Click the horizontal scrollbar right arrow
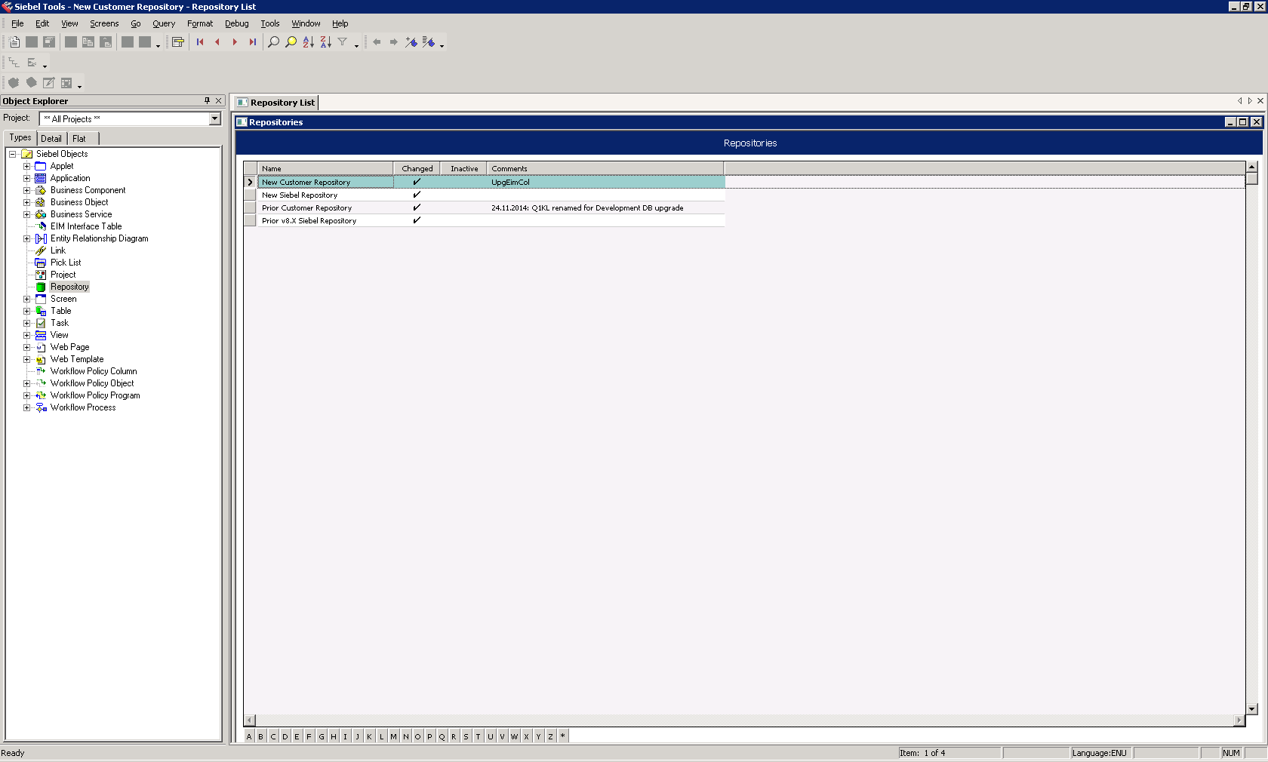Viewport: 1268px width, 762px height. pyautogui.click(x=1239, y=721)
